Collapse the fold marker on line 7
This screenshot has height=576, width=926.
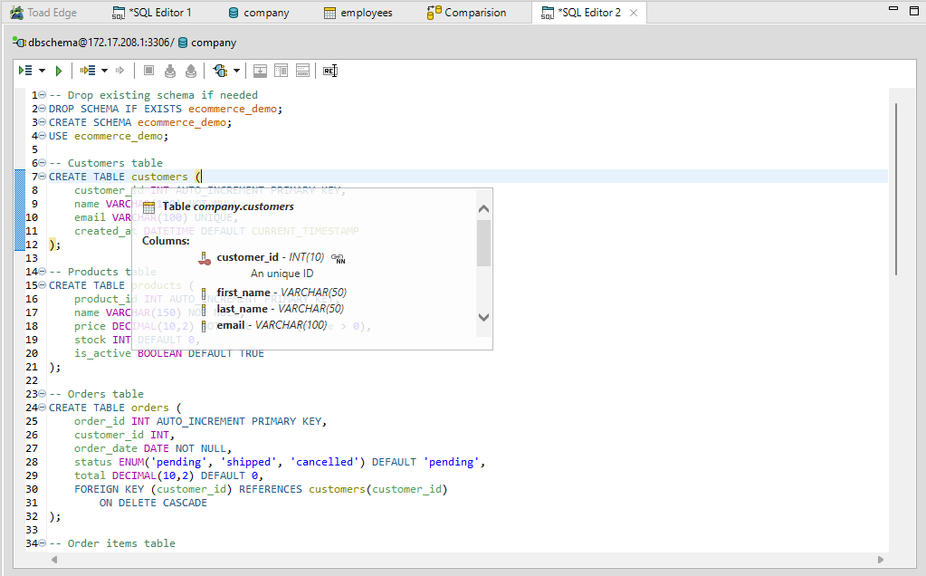pos(42,177)
